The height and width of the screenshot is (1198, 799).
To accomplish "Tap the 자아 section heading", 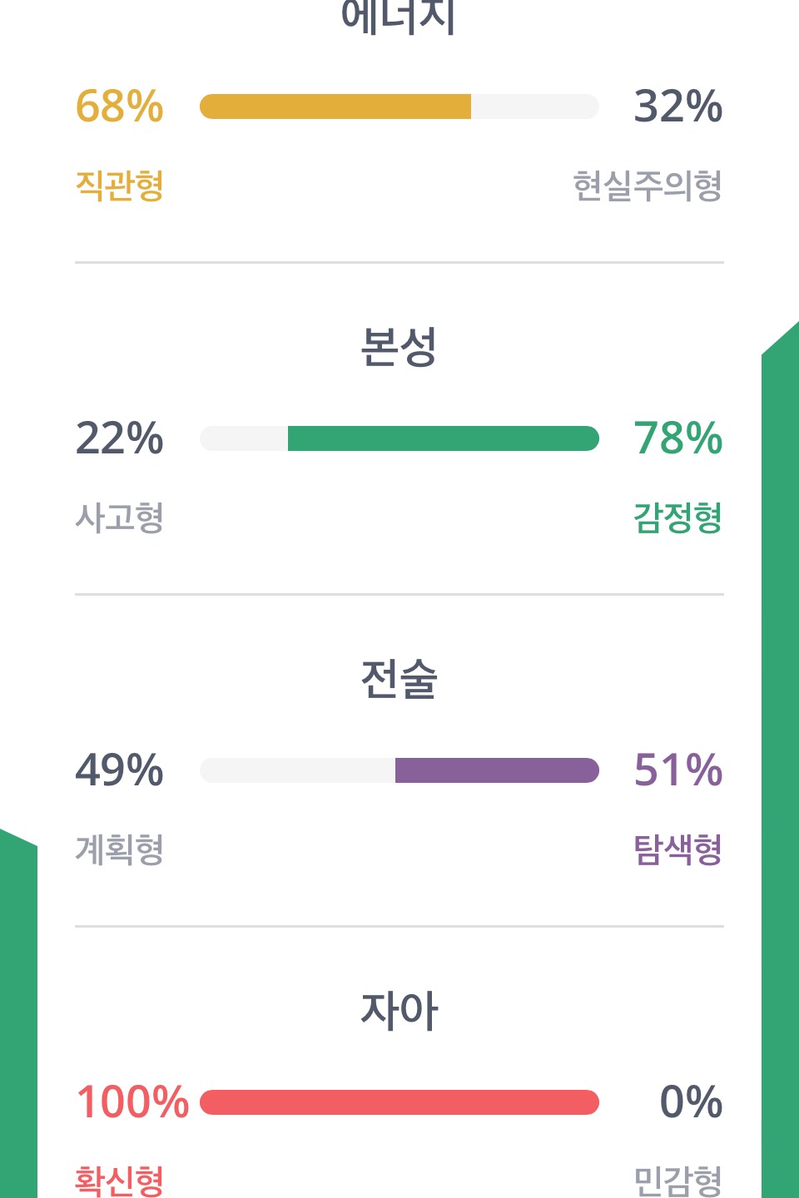I will click(x=399, y=1011).
